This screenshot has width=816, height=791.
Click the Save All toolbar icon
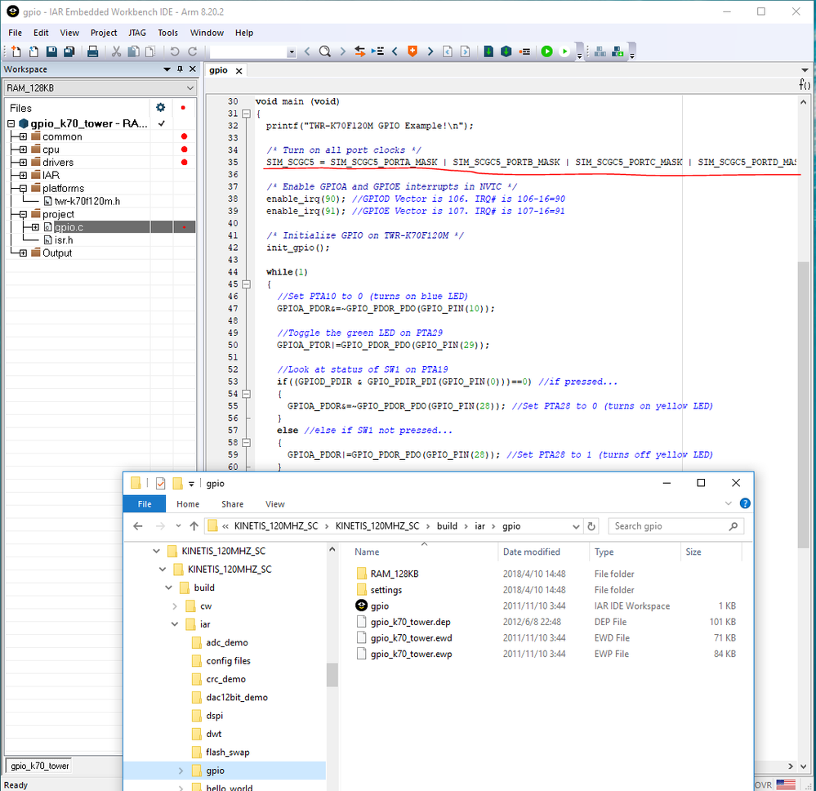tap(69, 51)
